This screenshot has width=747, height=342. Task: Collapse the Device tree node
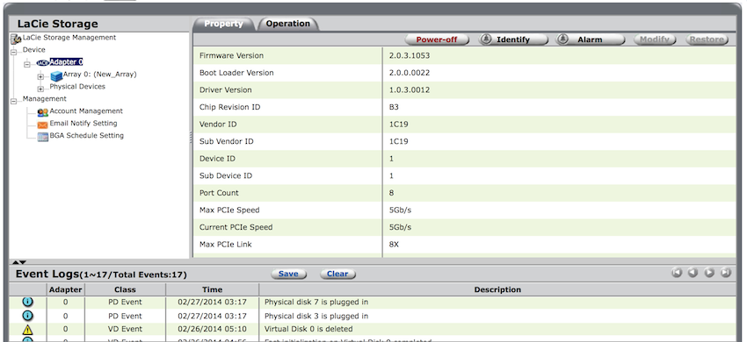click(13, 52)
